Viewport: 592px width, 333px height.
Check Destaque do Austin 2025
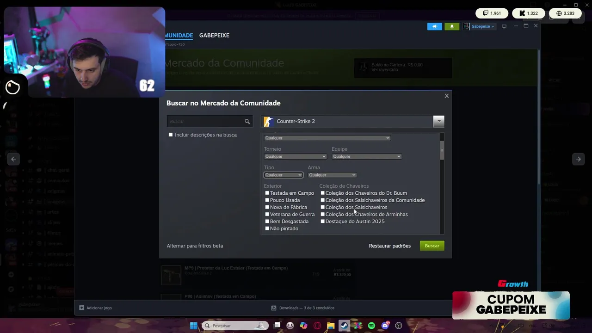tap(322, 222)
